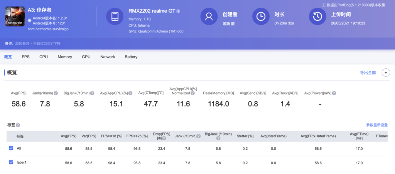Open help icon beside 标签 heading
The width and height of the screenshot is (395, 174).
[18, 125]
